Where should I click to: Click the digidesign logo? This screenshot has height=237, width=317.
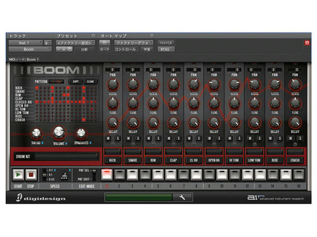pyautogui.click(x=41, y=198)
